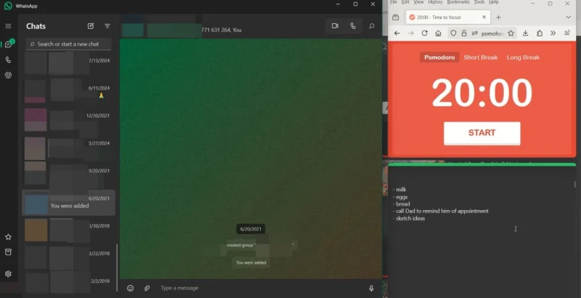Click the microphone voice message icon
The width and height of the screenshot is (581, 298).
tap(371, 288)
